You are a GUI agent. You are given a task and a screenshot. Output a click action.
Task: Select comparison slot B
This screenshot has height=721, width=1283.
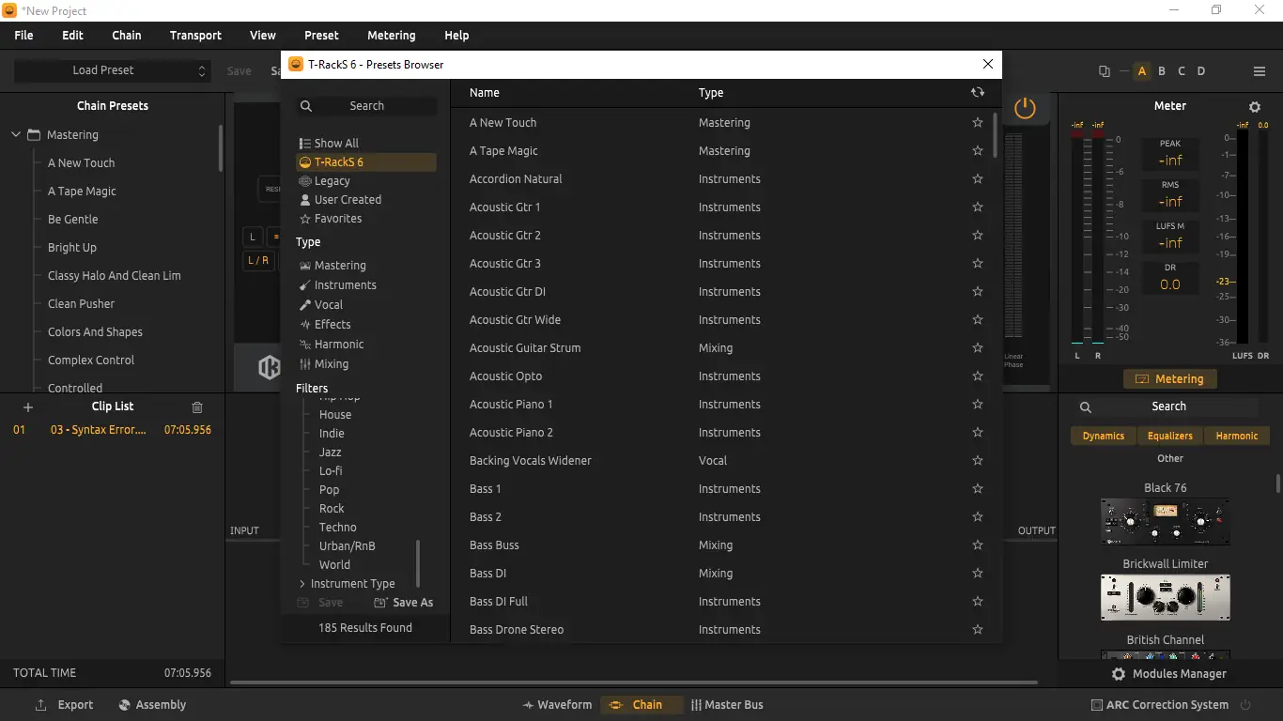(1162, 71)
